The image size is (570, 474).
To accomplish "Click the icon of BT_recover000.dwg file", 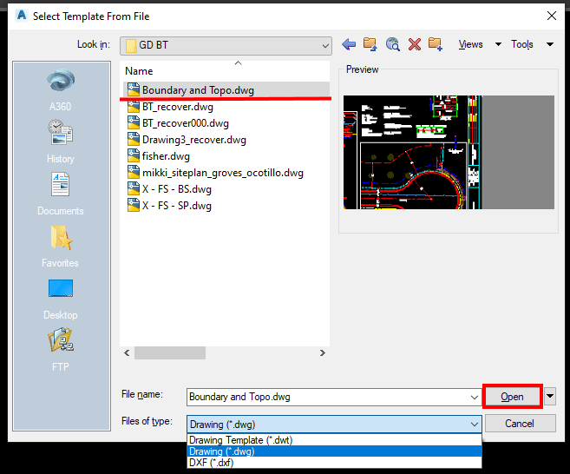I will (x=134, y=123).
